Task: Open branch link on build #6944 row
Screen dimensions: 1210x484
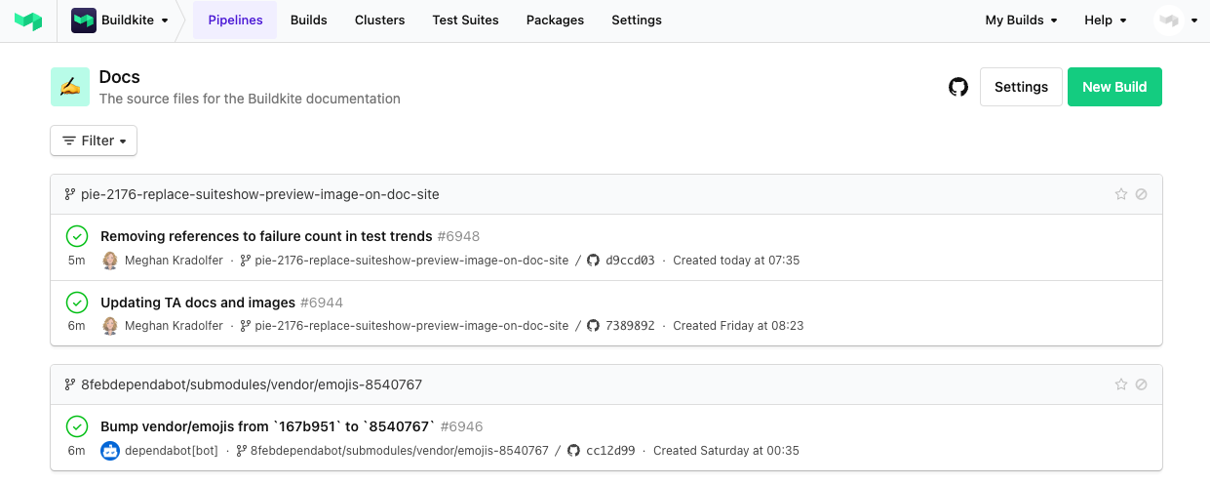Action: (x=405, y=326)
